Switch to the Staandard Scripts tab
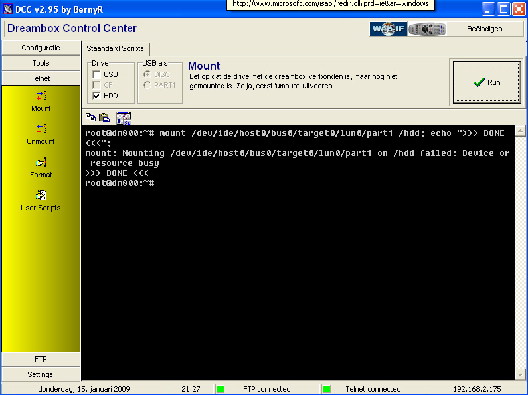Viewport: 528px width, 395px height. coord(116,48)
